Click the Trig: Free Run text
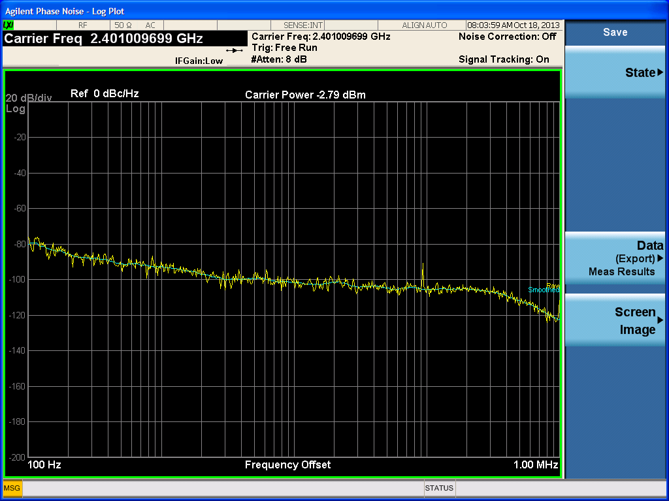 [284, 48]
